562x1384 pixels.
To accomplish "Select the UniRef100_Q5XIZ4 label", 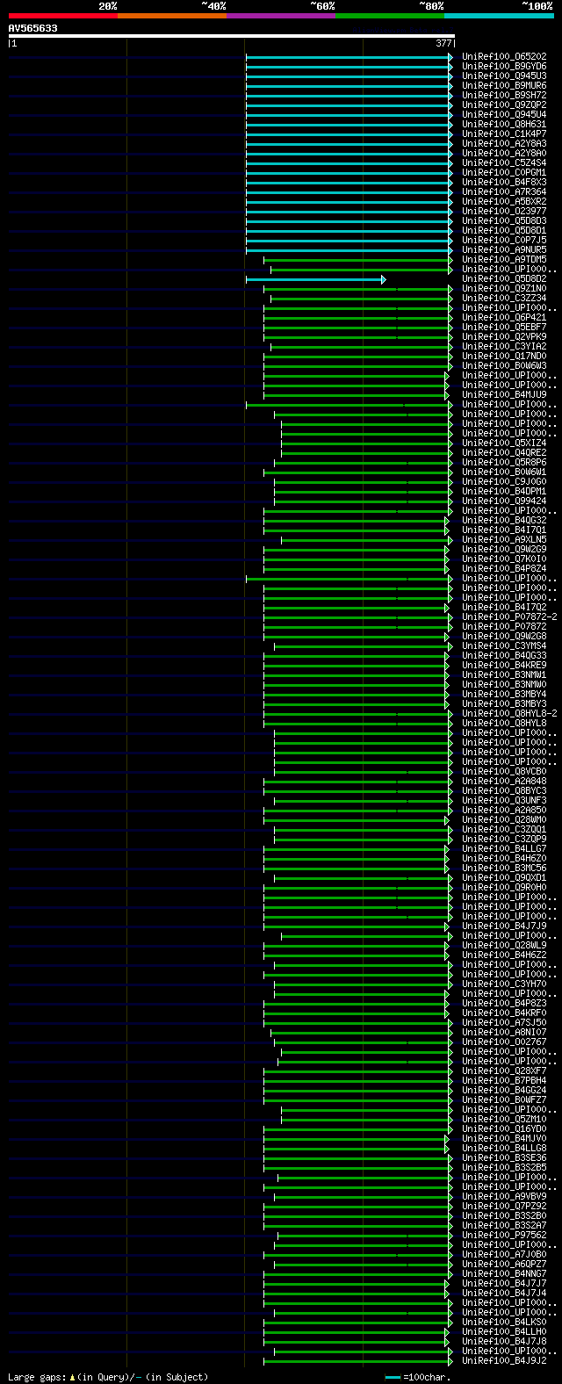I will point(504,443).
